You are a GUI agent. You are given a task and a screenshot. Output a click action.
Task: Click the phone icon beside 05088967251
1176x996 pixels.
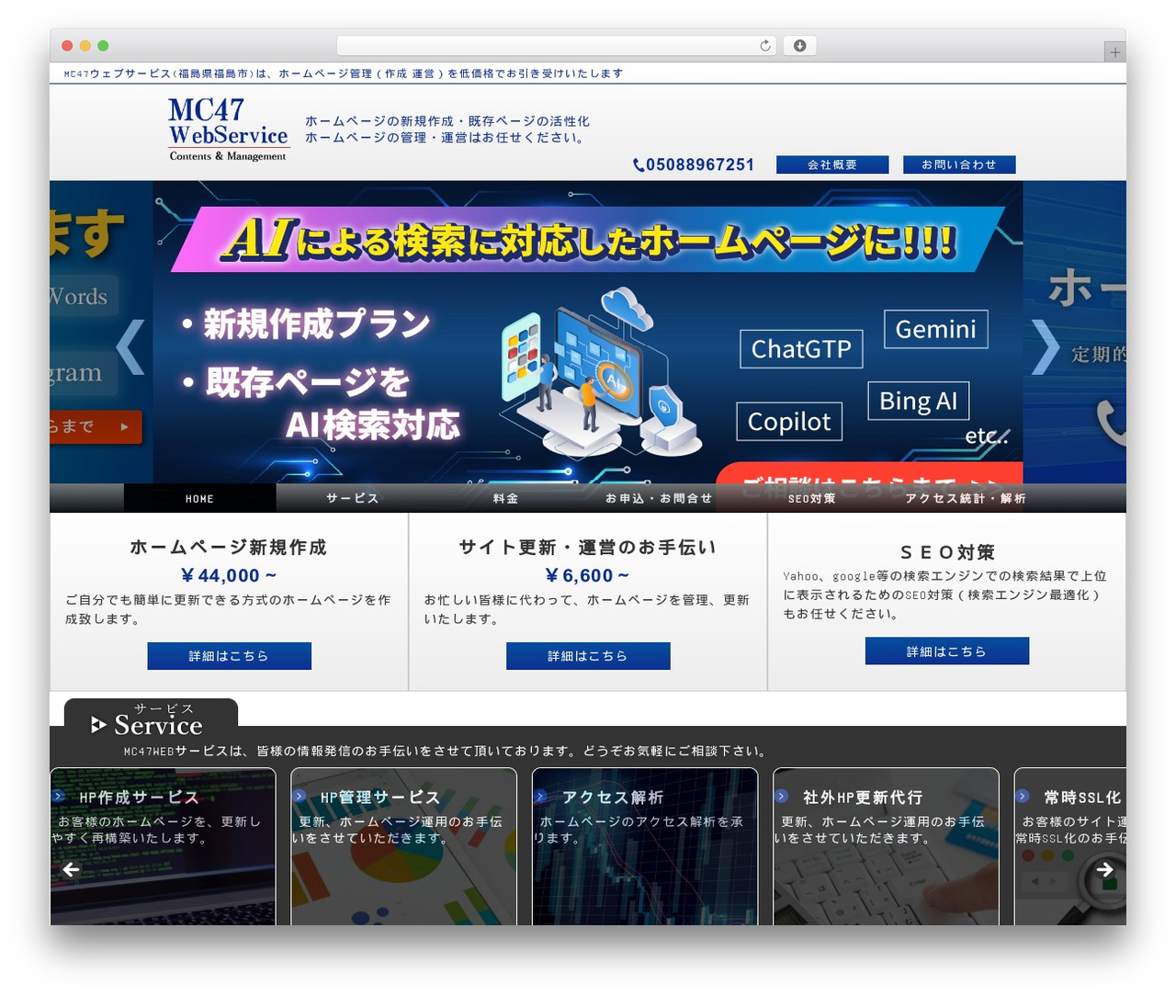click(x=639, y=165)
